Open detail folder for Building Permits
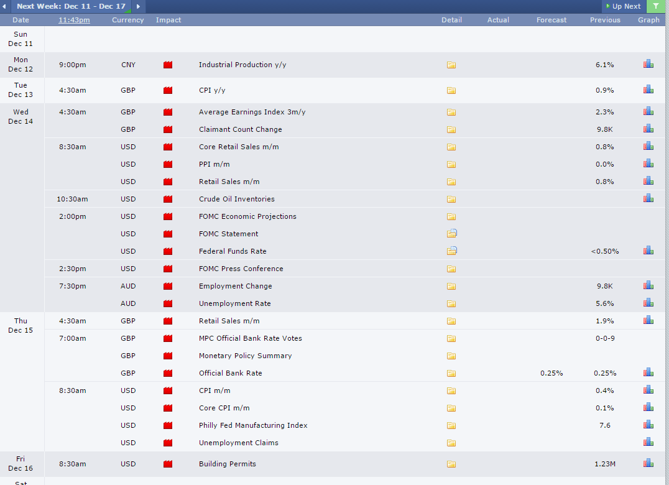The image size is (669, 485). [451, 464]
